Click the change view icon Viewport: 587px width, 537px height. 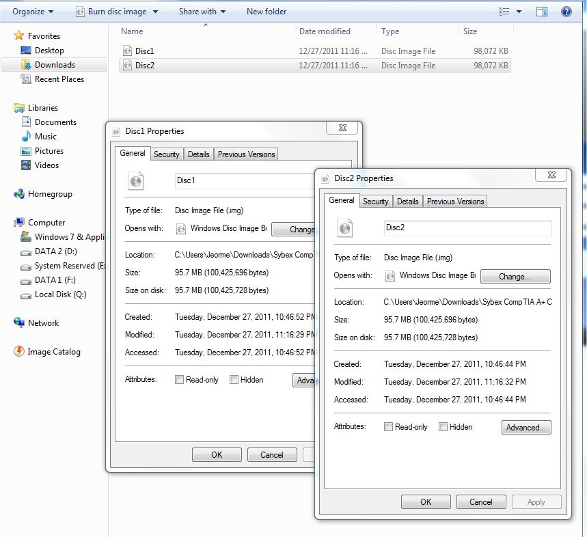pyautogui.click(x=504, y=12)
